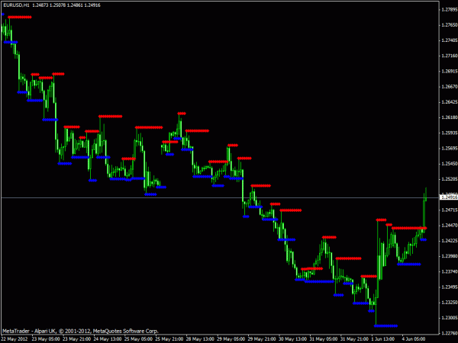458x343 pixels.
Task: Click the 1.25450 price scale label
Action: 450,164
